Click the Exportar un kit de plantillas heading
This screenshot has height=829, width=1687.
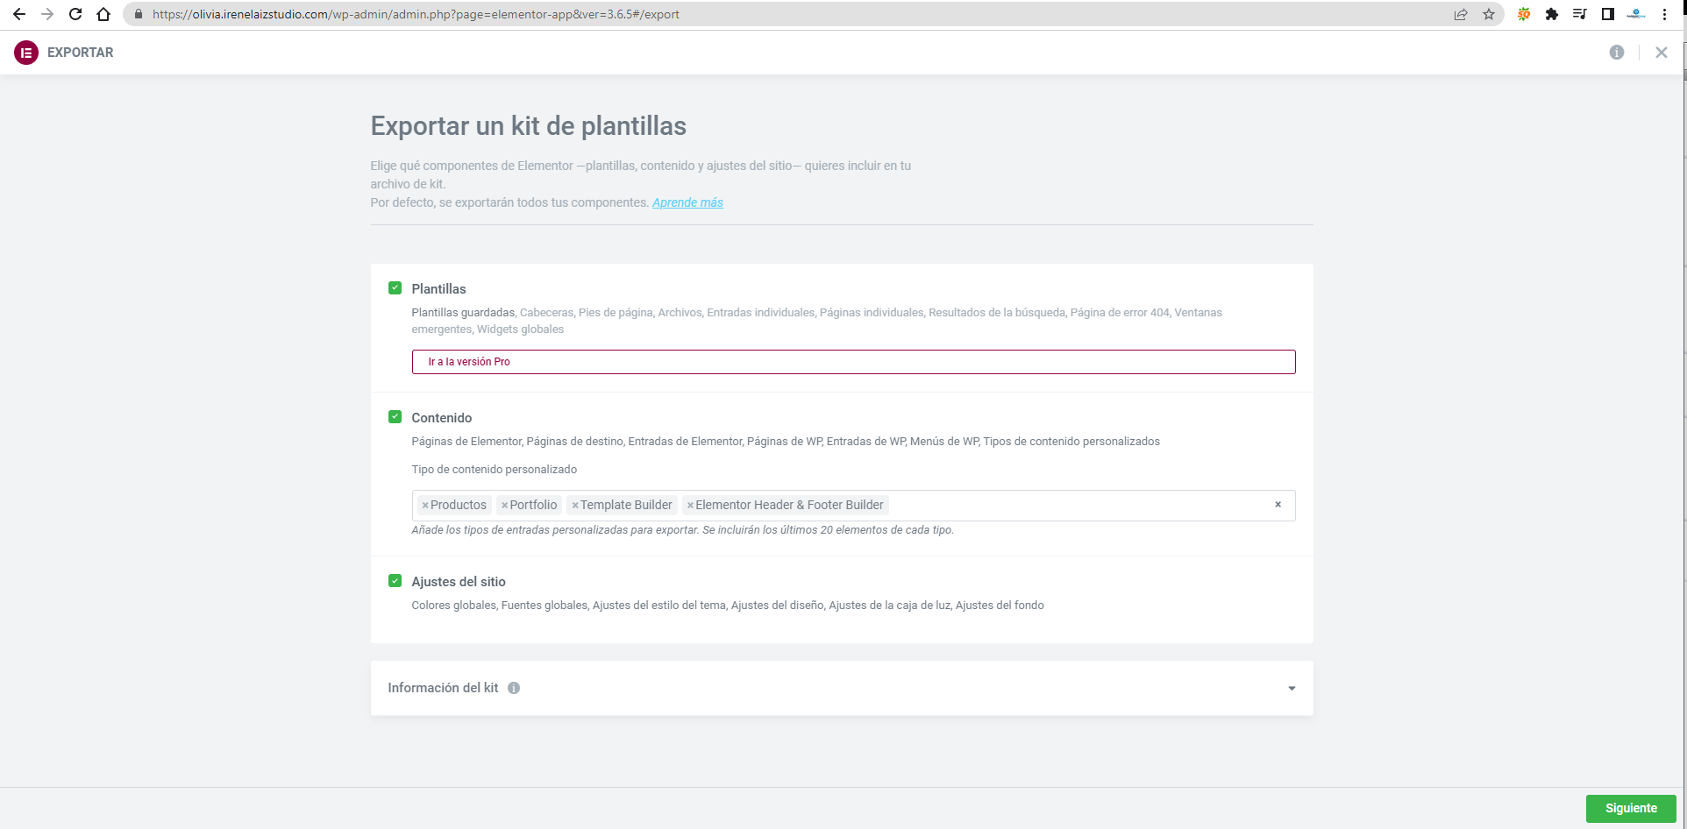tap(528, 126)
